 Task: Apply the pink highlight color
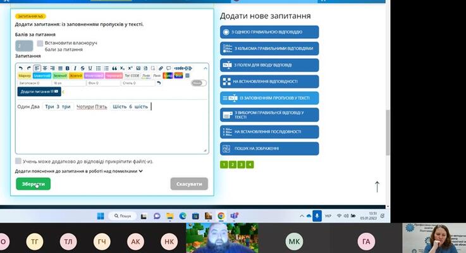pyautogui.click(x=114, y=76)
